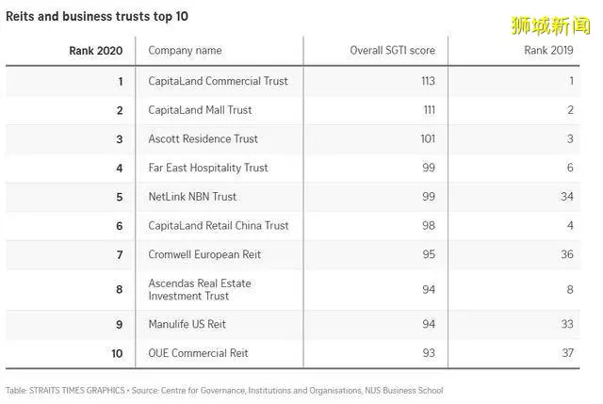Click Ascott Residence Trust entry
Screen dimensions: 603x404
click(204, 138)
